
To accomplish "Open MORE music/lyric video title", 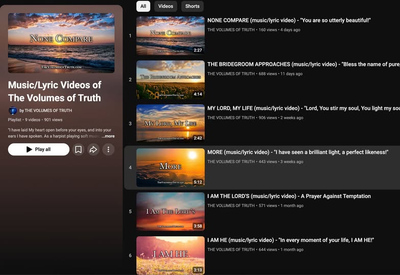I will coord(298,152).
